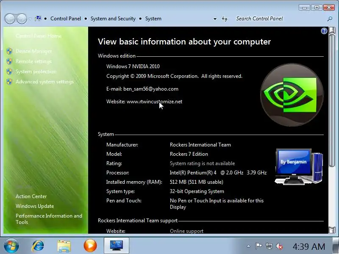Viewport: 339px width, 254px height.
Task: Click the Control Panel icon in address bar
Action: 38,18
